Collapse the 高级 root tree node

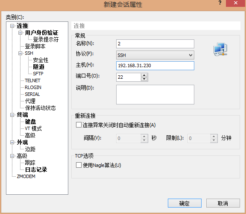(x=12, y=156)
